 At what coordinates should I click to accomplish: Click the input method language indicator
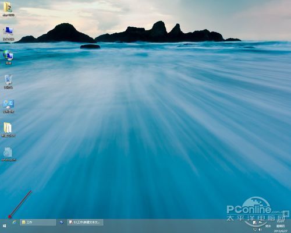pyautogui.click(x=268, y=226)
